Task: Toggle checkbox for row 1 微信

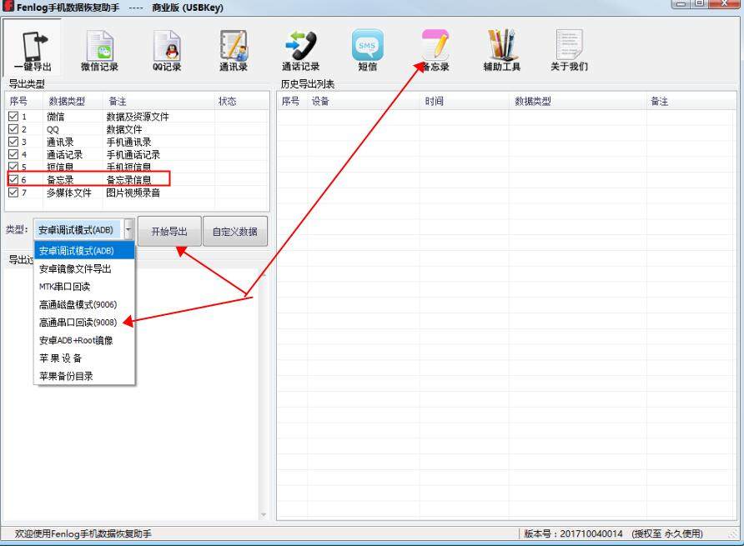Action: (x=13, y=116)
